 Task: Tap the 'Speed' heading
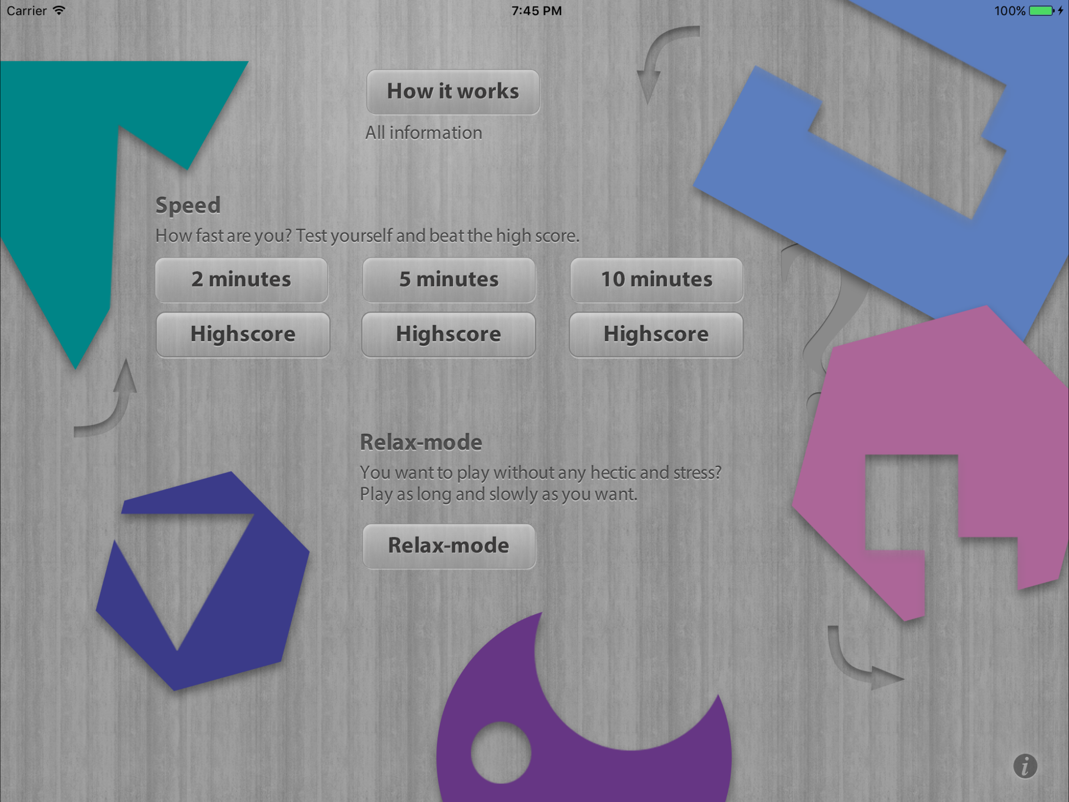tap(188, 206)
